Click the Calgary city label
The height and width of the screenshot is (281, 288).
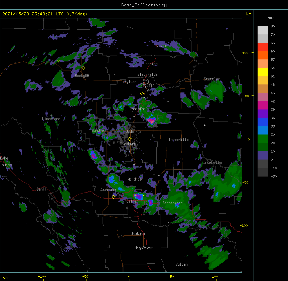pyautogui.click(x=133, y=201)
